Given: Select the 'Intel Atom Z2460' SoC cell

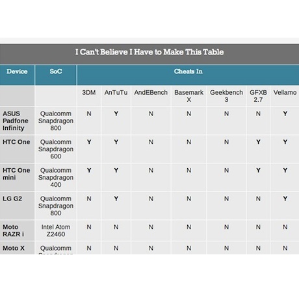Looking at the screenshot, I should click(x=56, y=230).
